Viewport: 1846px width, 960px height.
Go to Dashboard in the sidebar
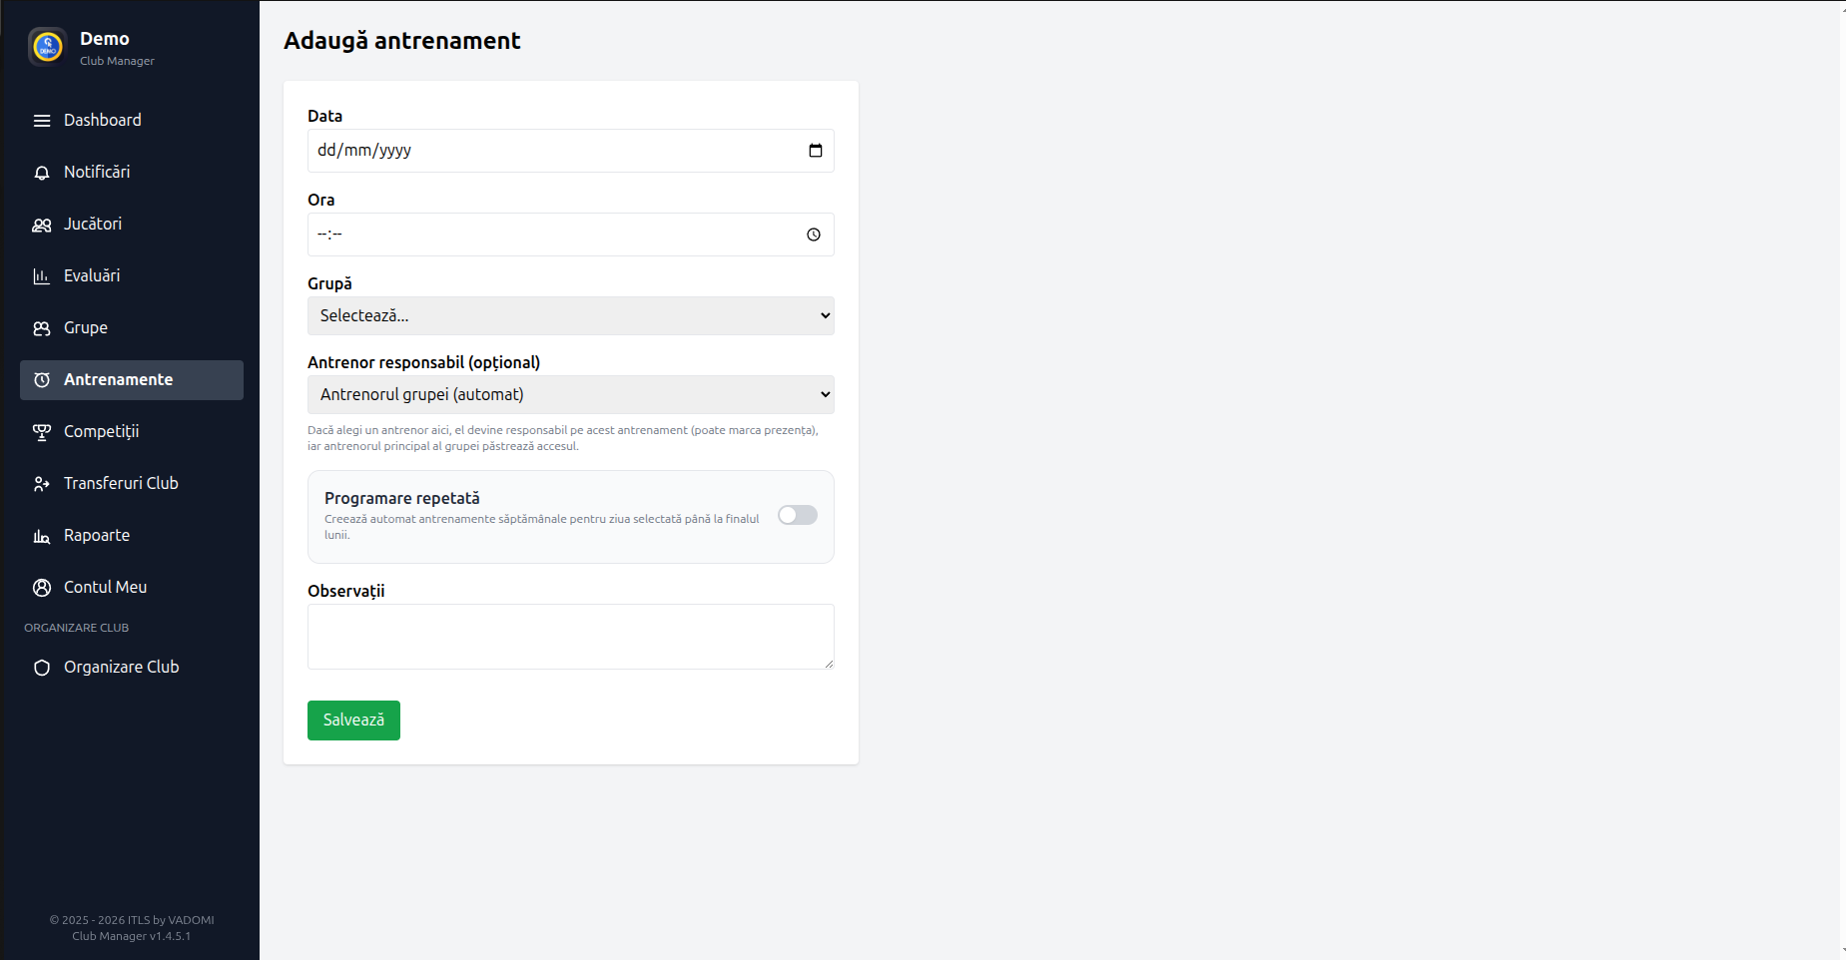click(x=102, y=120)
